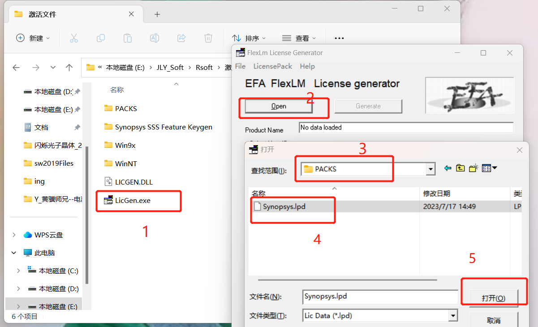Click Rsoft in the address bar path
The width and height of the screenshot is (538, 327).
204,68
